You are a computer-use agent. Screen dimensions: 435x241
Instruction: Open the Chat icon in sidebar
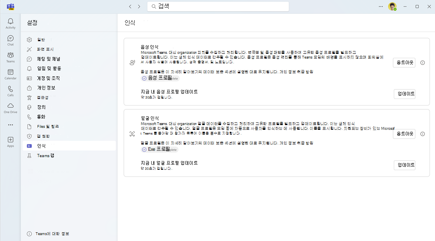pyautogui.click(x=11, y=38)
